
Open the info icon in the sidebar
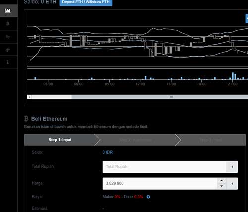point(8,62)
